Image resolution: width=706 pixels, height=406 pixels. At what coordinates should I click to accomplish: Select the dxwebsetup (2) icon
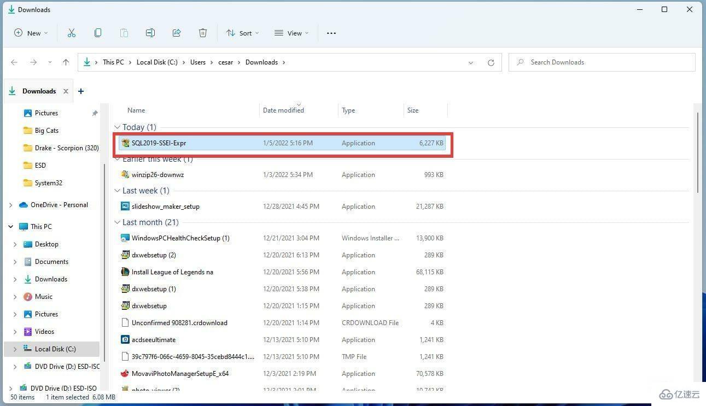(125, 255)
